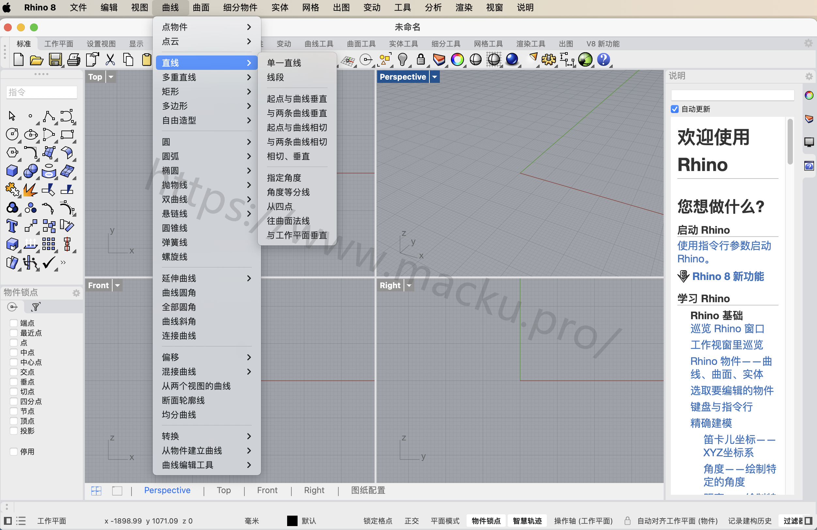Switch to the Top tab below the viewports
The height and width of the screenshot is (530, 817).
point(224,490)
